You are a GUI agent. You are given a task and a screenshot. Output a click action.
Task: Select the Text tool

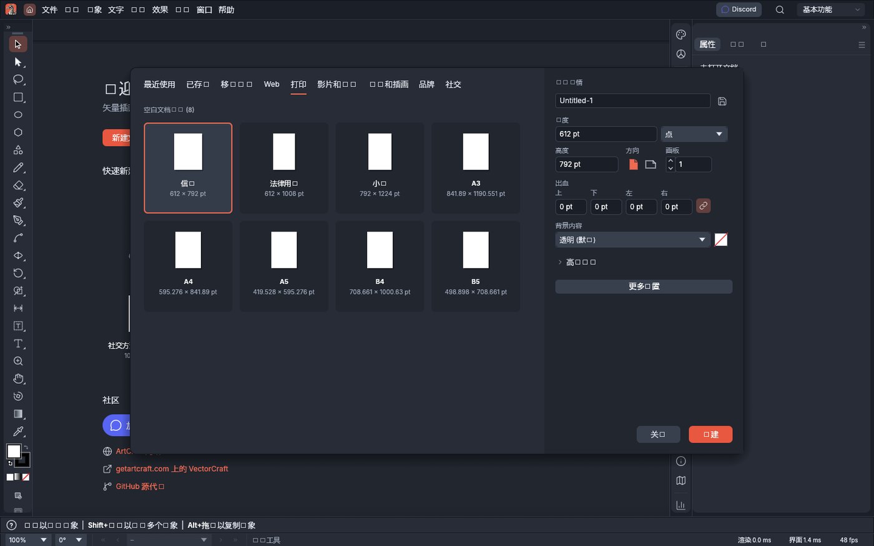click(x=18, y=344)
